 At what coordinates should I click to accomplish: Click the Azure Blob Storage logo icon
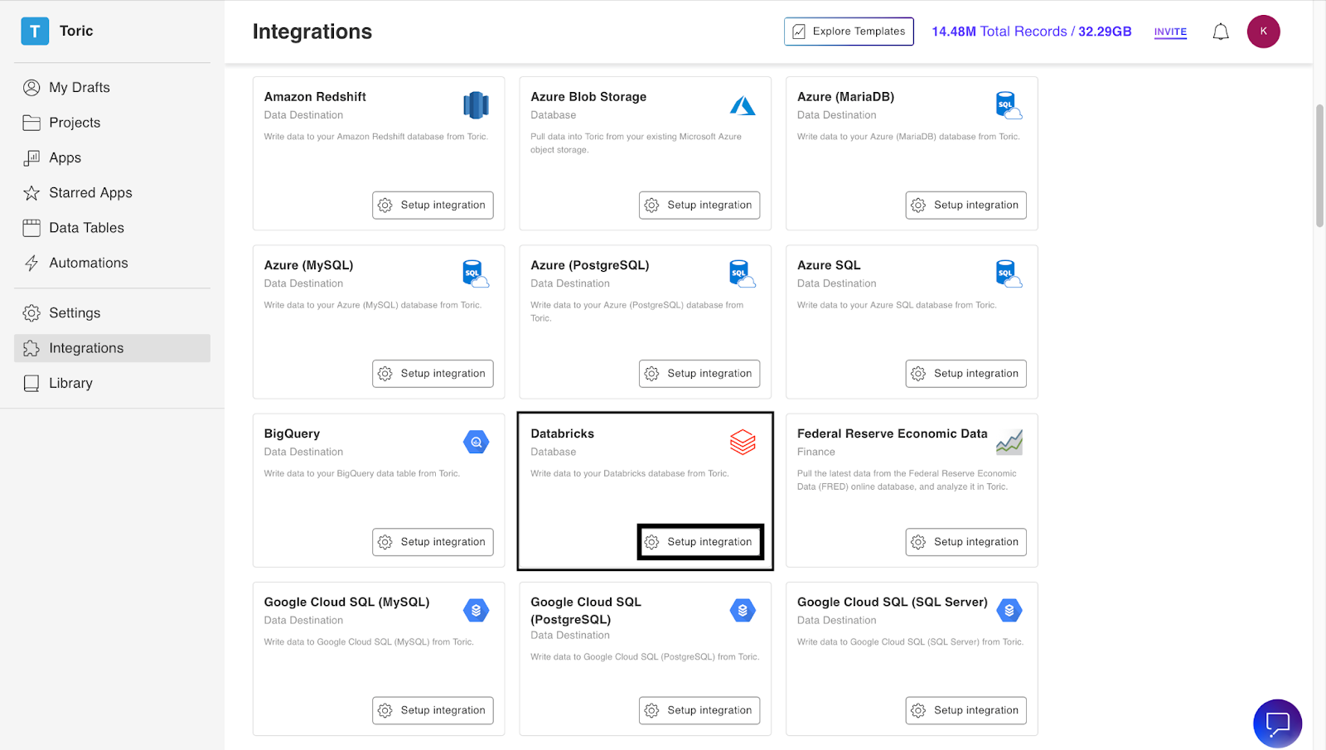pyautogui.click(x=743, y=105)
